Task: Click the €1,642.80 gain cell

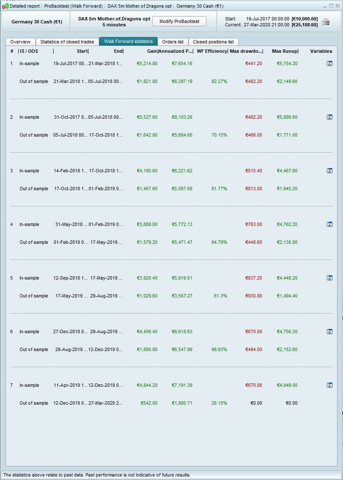Action: point(147,135)
